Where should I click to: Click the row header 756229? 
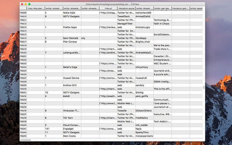point(23,85)
